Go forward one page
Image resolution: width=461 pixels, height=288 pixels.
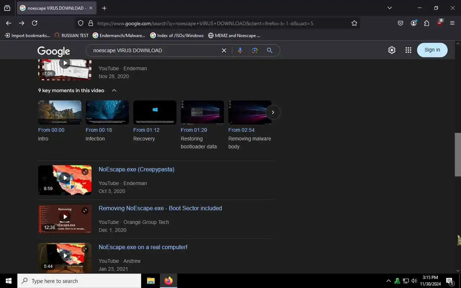pyautogui.click(x=22, y=23)
